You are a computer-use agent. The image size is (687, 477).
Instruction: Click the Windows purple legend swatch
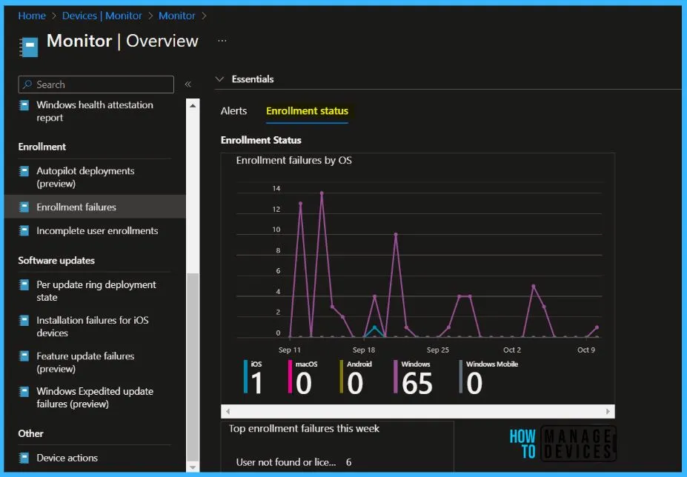(396, 376)
